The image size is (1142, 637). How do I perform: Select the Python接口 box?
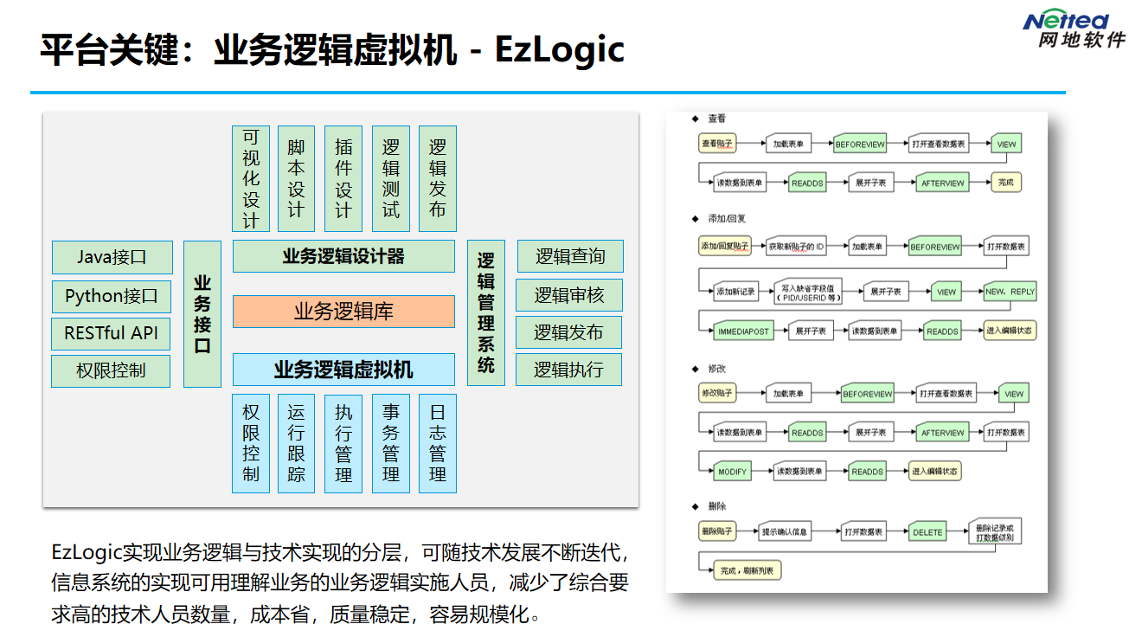(112, 296)
